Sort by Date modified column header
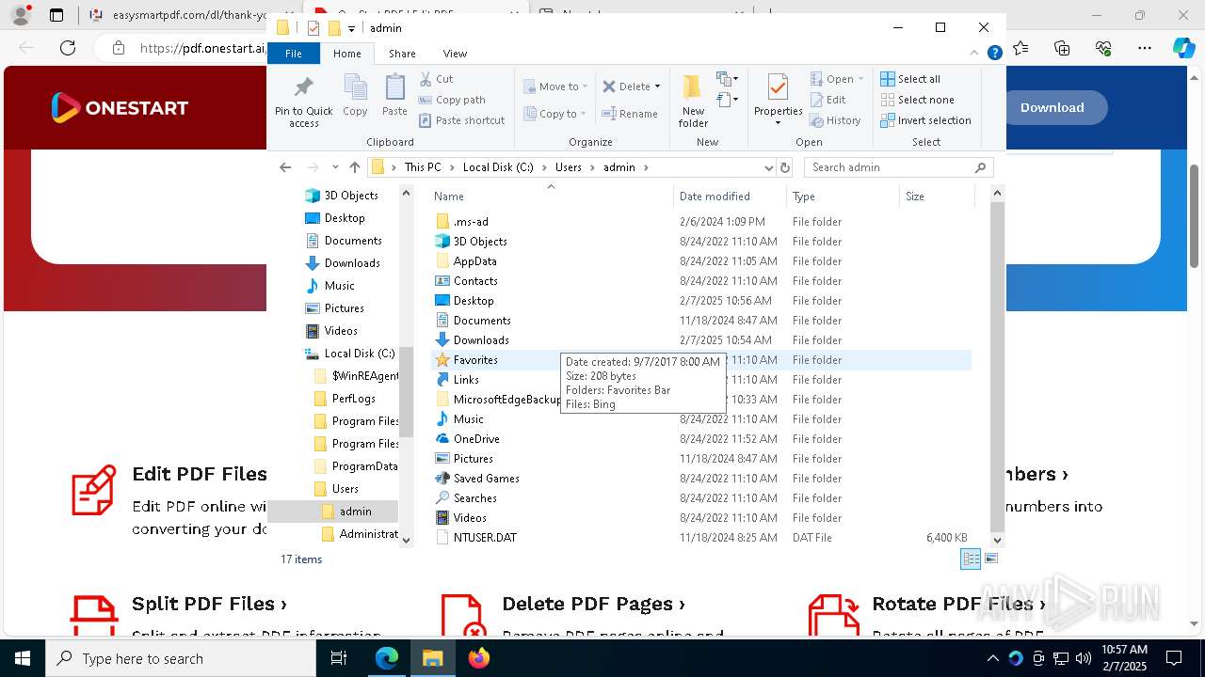The image size is (1205, 677). tap(730, 197)
